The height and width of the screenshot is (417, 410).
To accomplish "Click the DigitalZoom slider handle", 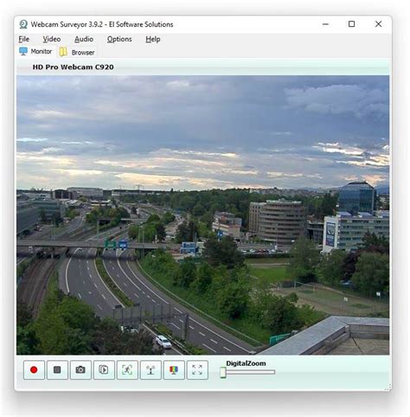I will tap(223, 372).
